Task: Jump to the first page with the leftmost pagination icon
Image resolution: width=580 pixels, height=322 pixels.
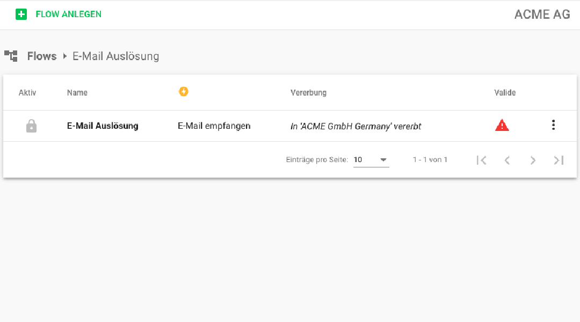Action: (x=481, y=159)
